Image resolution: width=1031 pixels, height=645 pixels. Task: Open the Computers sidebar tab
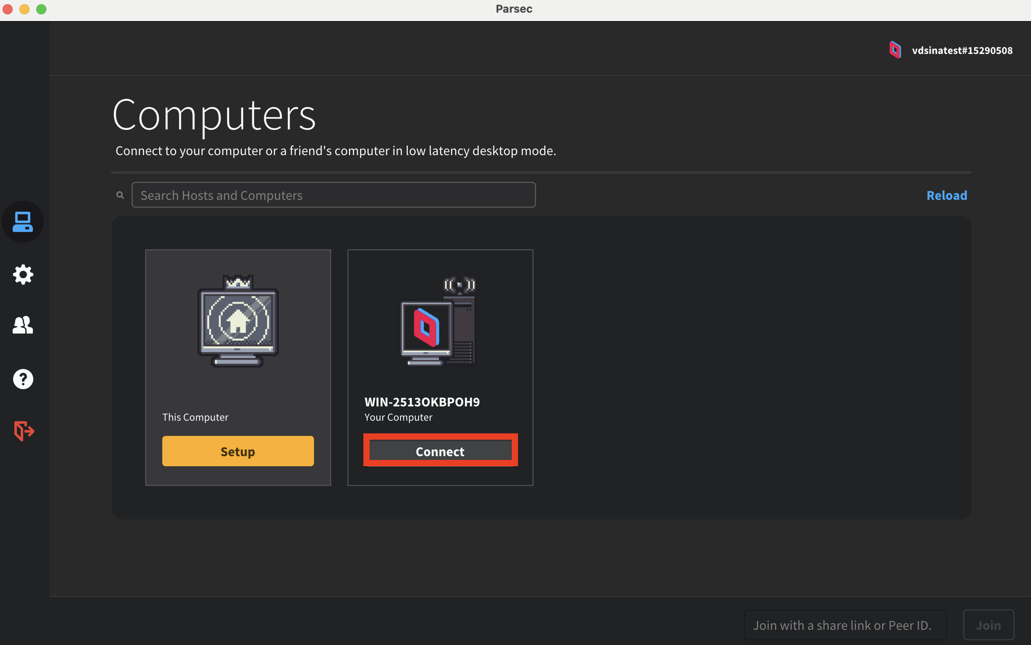pyautogui.click(x=23, y=222)
